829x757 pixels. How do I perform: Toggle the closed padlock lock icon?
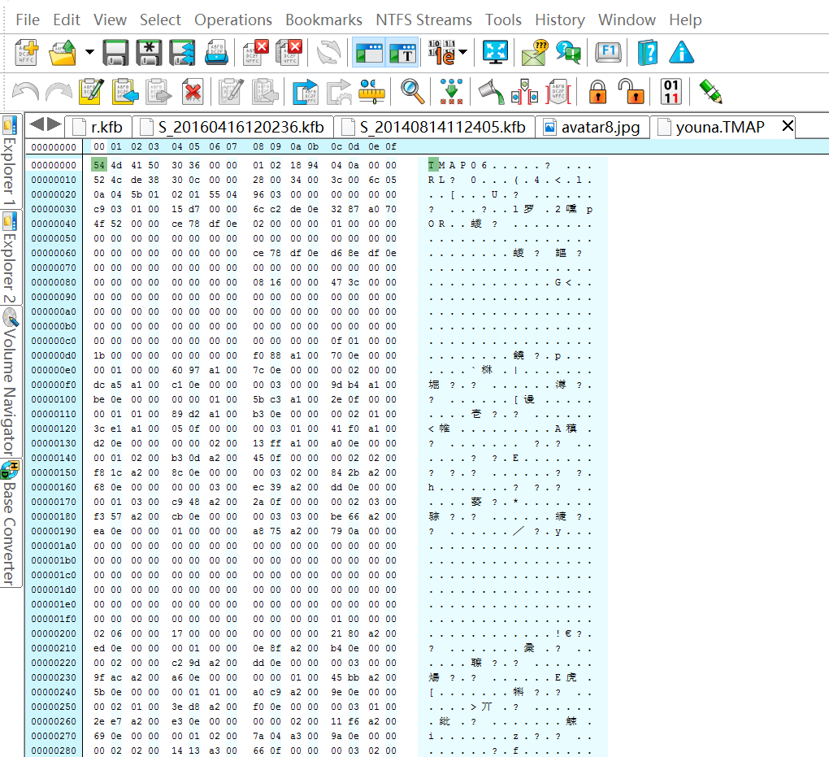click(597, 91)
